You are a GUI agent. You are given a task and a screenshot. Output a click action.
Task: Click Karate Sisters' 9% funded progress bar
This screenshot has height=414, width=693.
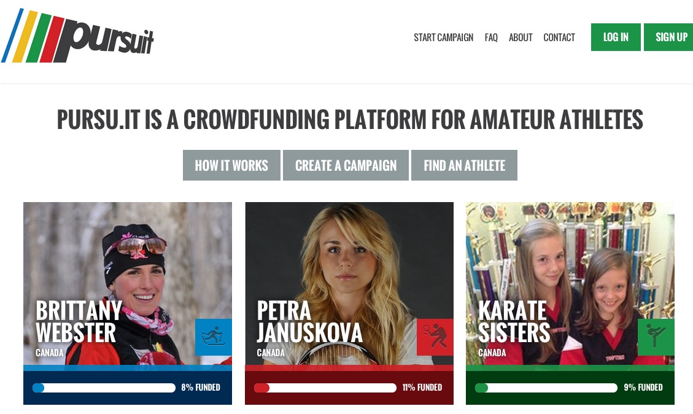pyautogui.click(x=546, y=388)
